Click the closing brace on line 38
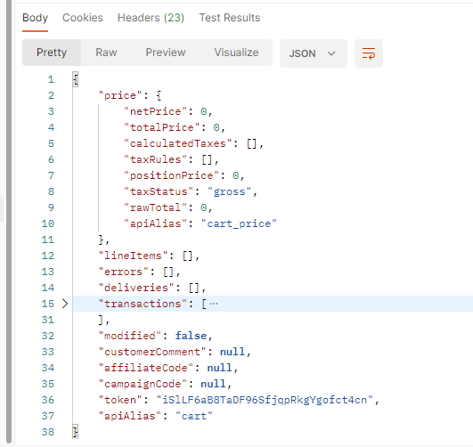The height and width of the screenshot is (447, 473). click(76, 432)
